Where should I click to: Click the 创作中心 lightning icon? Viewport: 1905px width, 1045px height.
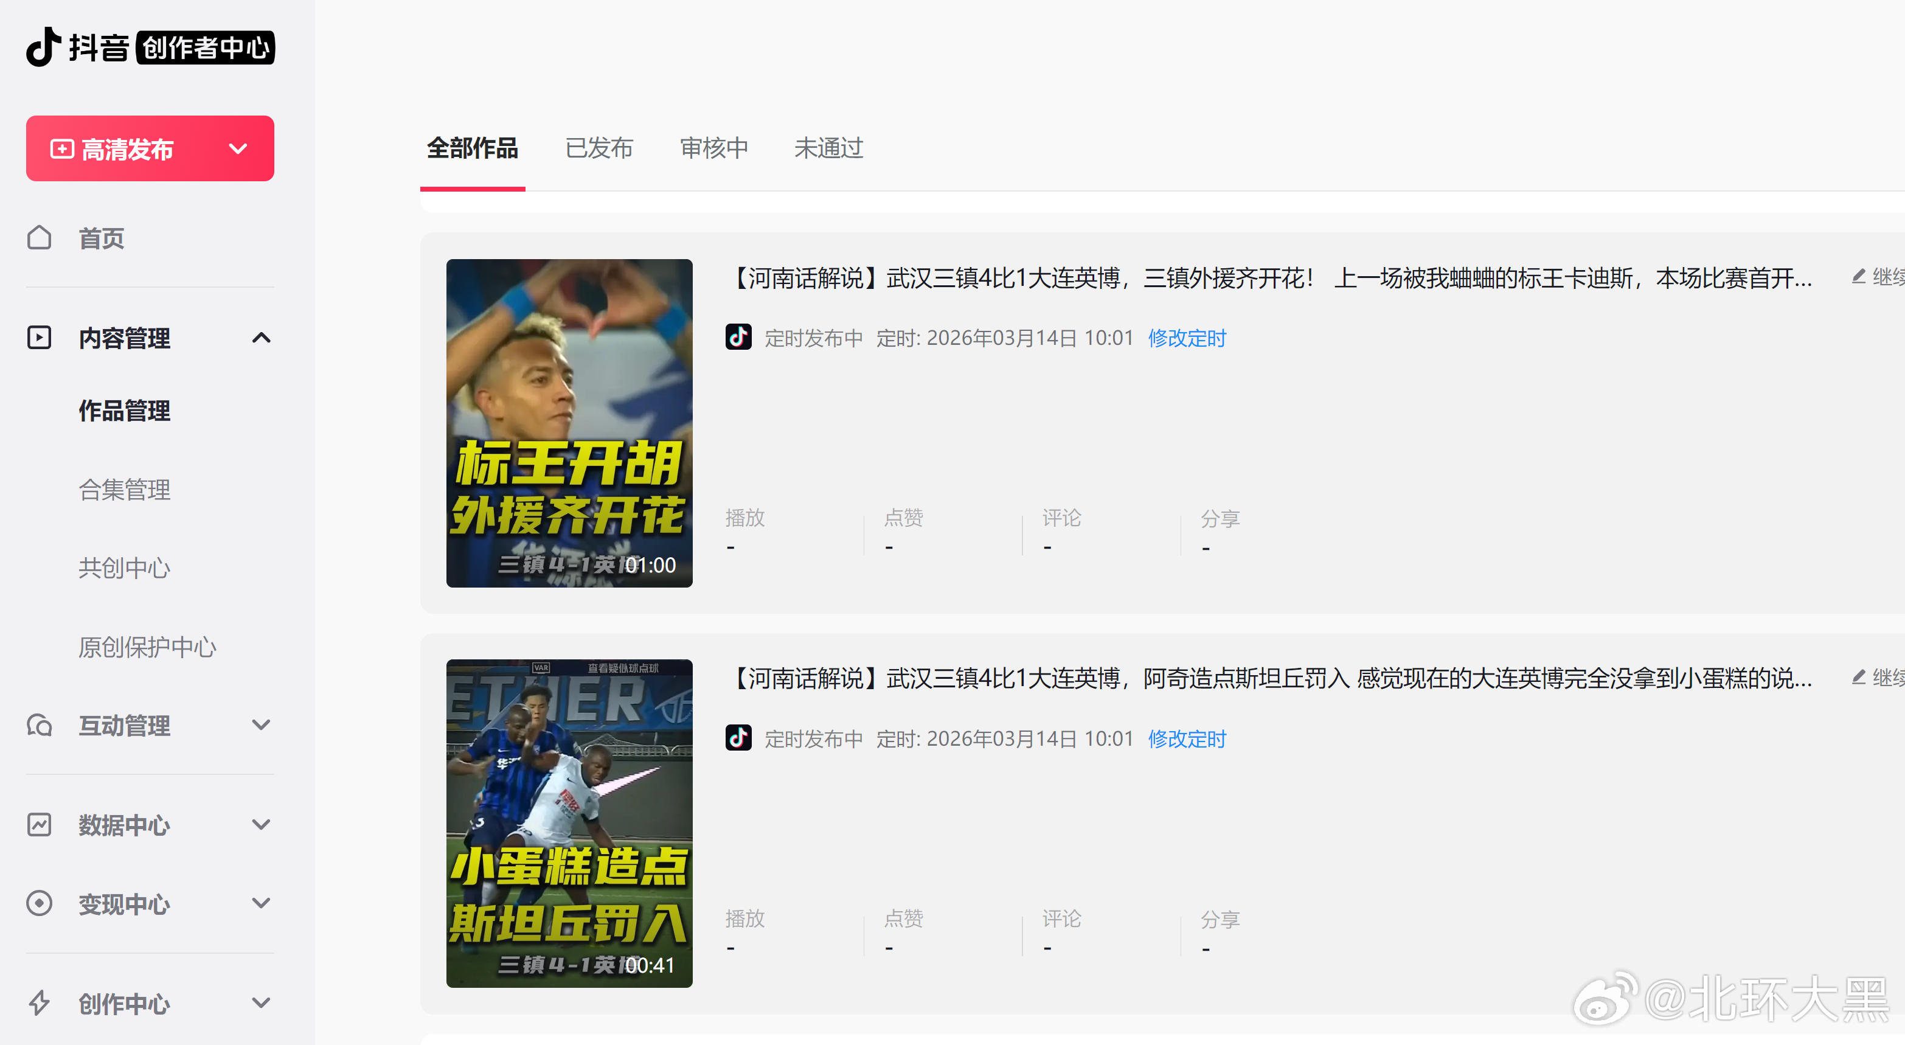[x=39, y=1004]
